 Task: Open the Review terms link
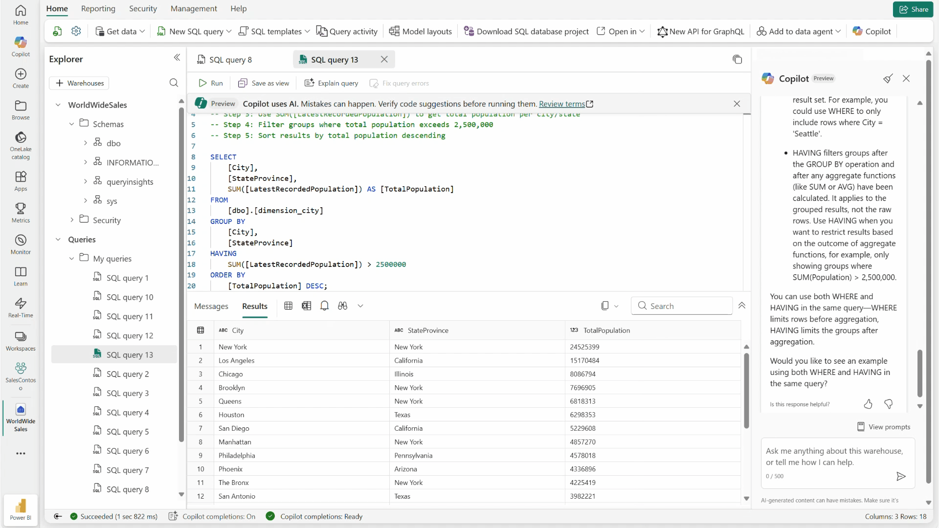click(x=561, y=104)
